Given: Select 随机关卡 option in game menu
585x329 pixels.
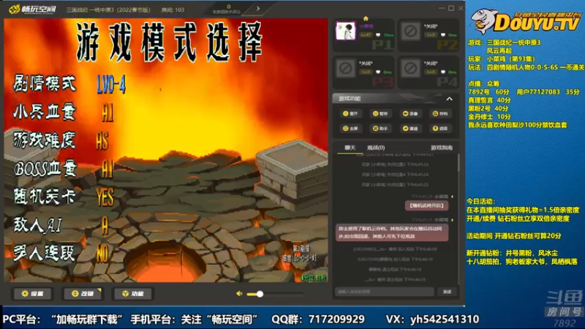Looking at the screenshot, I should coord(45,197).
